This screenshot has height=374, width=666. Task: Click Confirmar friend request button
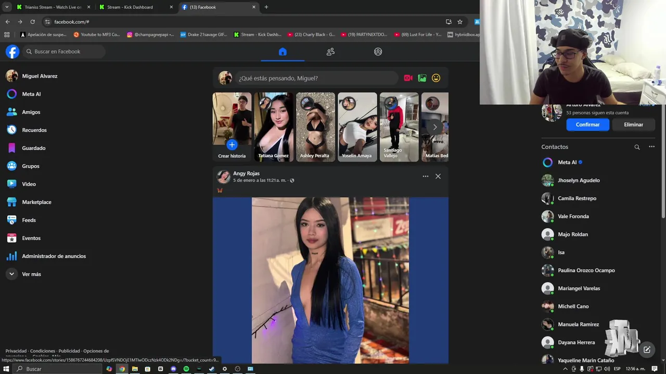coord(587,125)
